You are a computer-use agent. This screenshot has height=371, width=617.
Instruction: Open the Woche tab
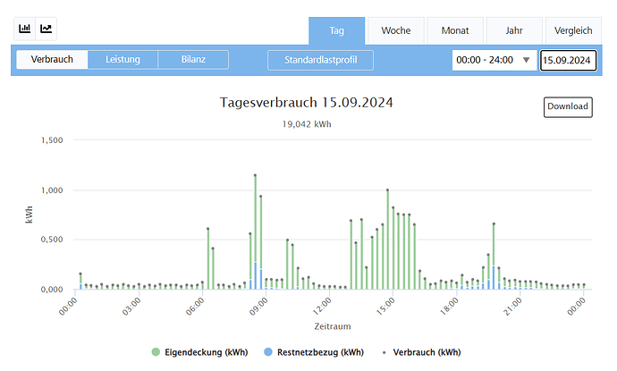(x=396, y=30)
